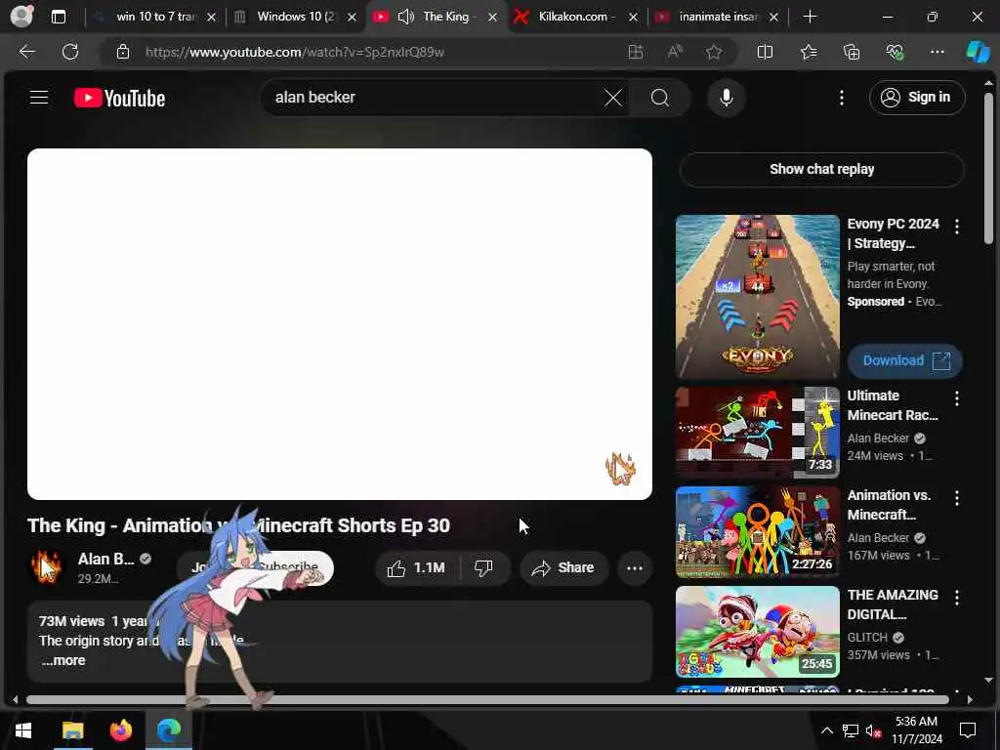Screen dimensions: 1000x750
Task: Open Browser essentials heart icon
Action: click(895, 53)
